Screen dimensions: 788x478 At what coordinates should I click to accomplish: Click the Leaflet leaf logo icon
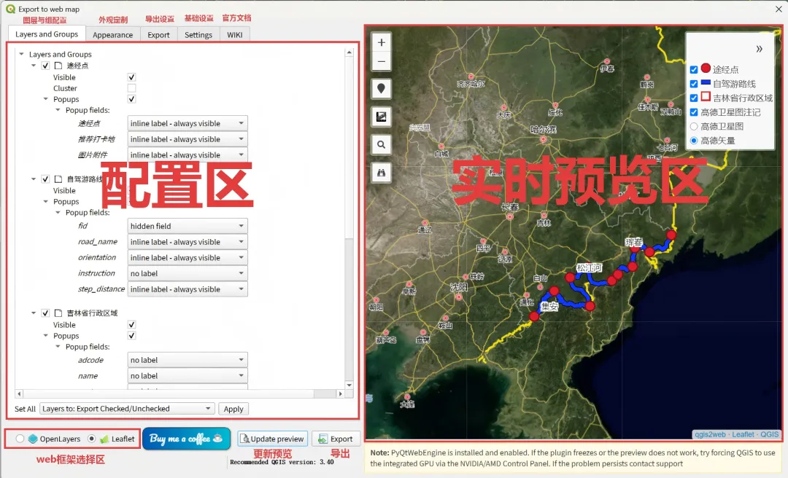click(x=104, y=439)
